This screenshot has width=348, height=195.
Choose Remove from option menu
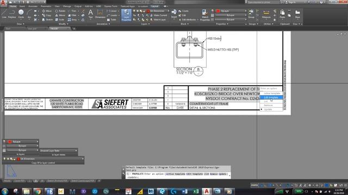[271, 106]
